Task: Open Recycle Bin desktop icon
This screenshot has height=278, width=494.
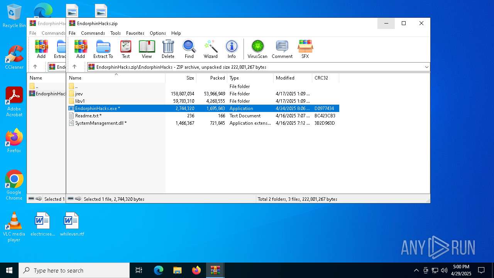Action: [x=14, y=16]
